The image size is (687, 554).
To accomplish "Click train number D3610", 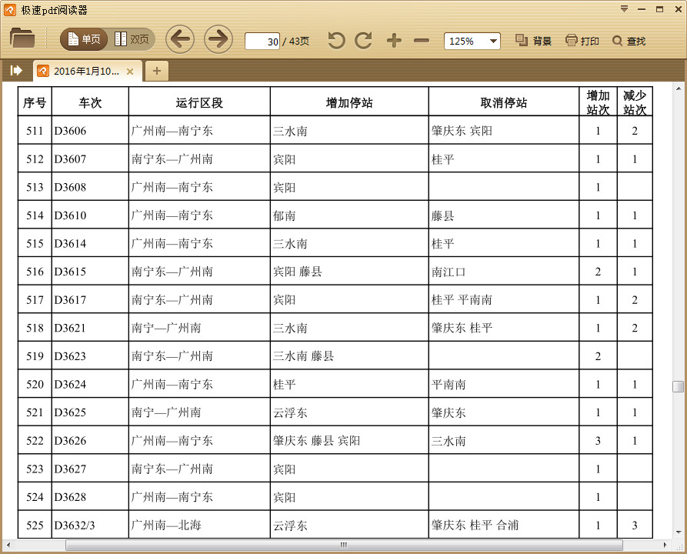I will 70,215.
